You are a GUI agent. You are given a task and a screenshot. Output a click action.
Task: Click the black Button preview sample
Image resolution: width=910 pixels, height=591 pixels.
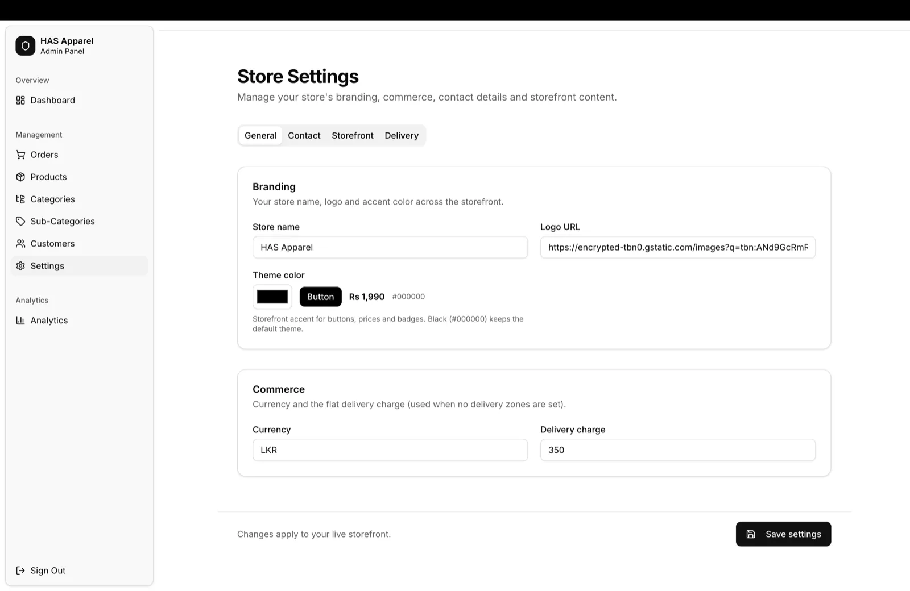coord(321,297)
